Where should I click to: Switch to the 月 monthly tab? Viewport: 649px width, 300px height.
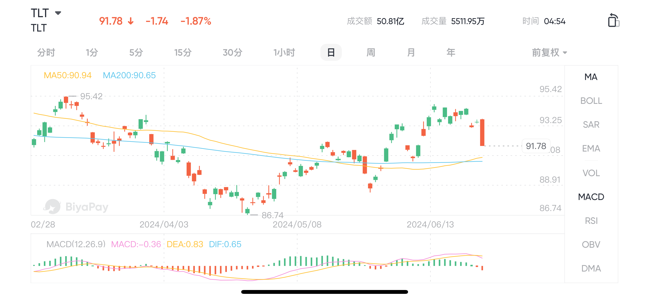coord(411,53)
